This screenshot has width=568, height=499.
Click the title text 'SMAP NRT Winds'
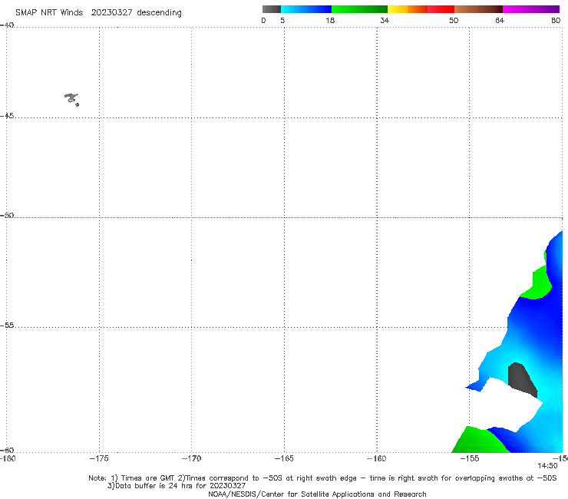[x=49, y=13]
